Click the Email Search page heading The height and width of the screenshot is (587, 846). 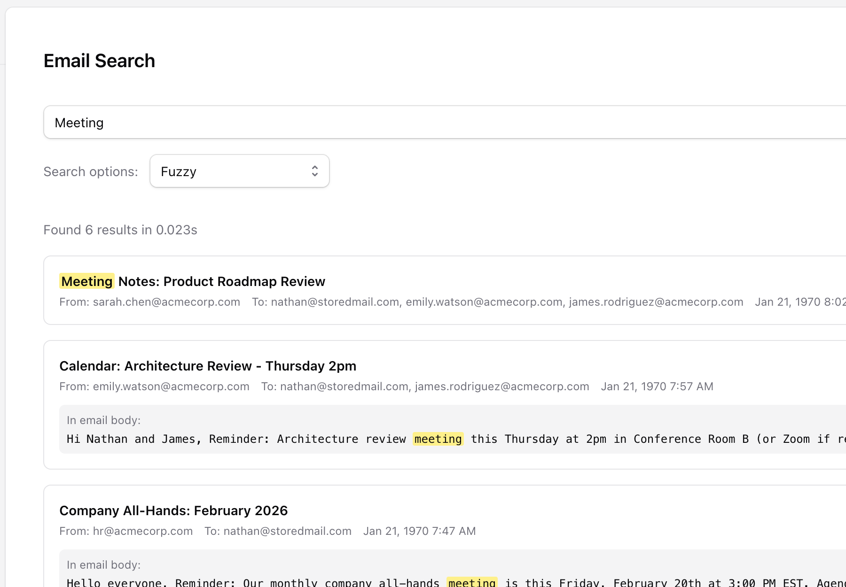99,61
